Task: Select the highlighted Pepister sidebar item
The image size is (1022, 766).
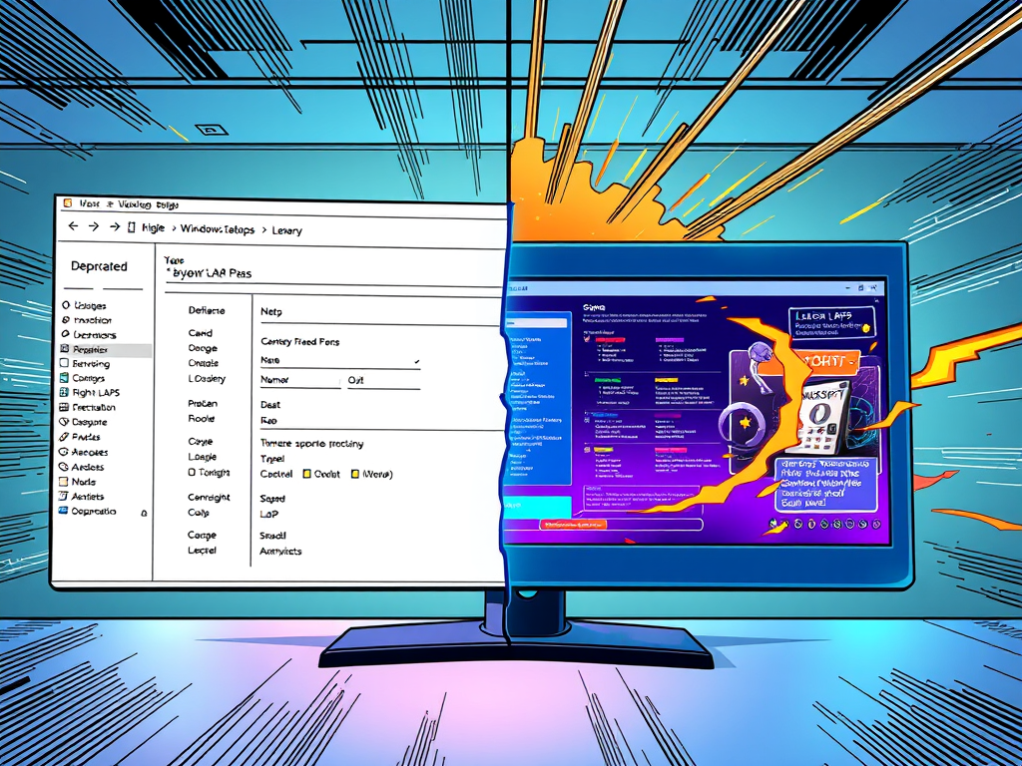Action: 100,350
